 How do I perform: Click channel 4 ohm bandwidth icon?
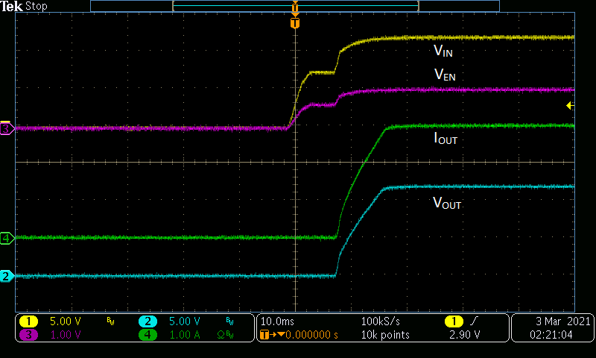click(x=225, y=335)
